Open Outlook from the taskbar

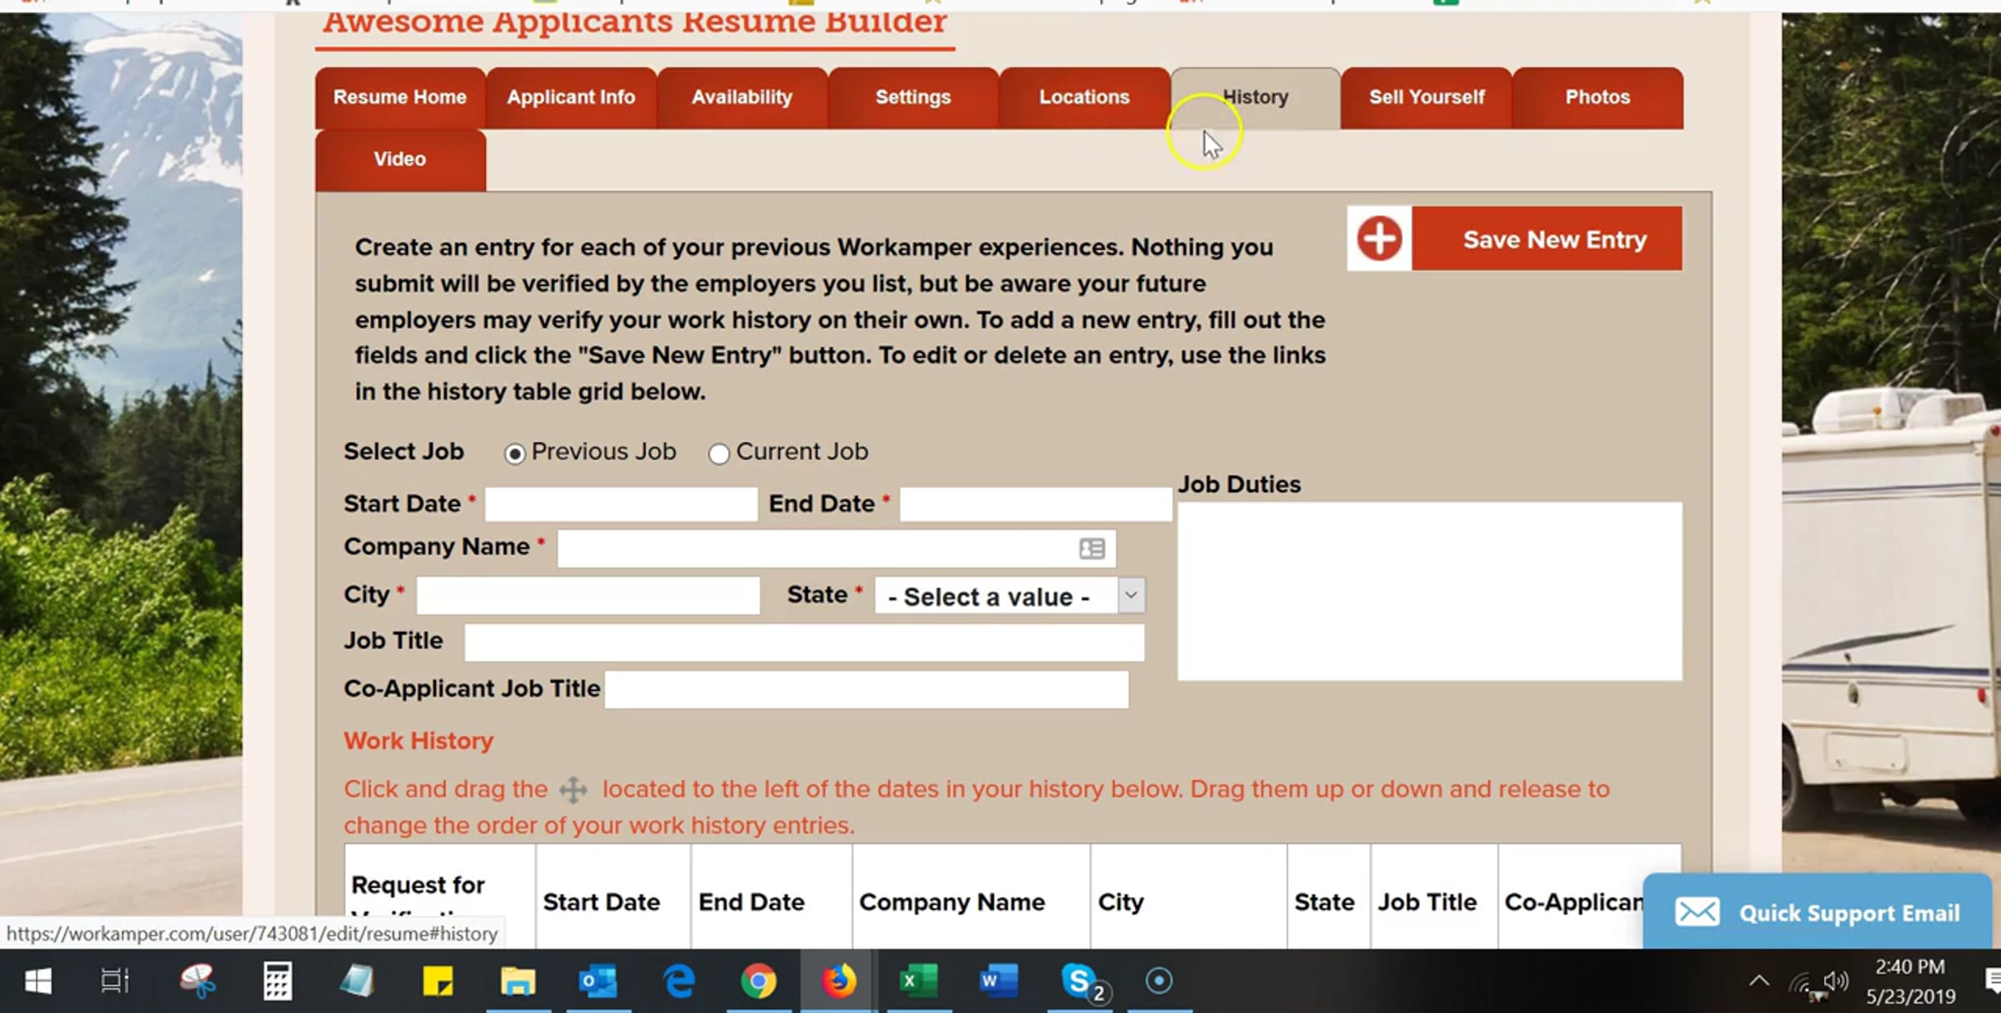coord(598,980)
